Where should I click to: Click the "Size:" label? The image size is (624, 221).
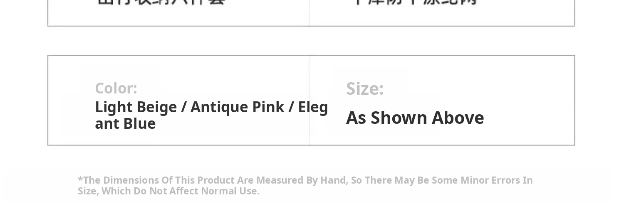click(365, 89)
